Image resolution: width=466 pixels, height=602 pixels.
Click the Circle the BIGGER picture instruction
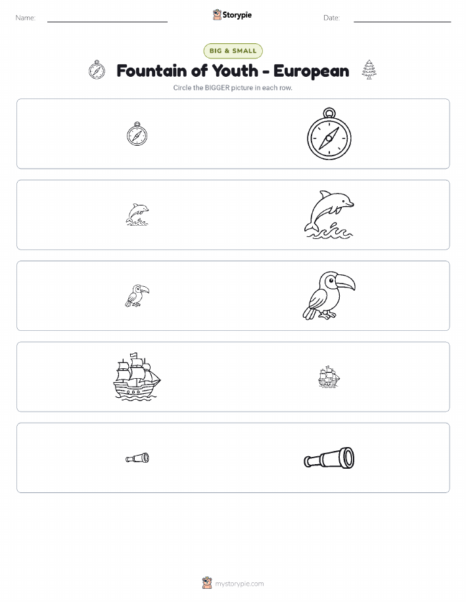[x=233, y=87]
